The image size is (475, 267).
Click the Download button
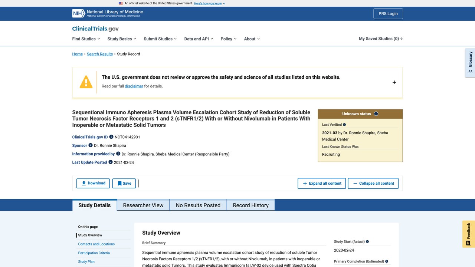pyautogui.click(x=93, y=183)
